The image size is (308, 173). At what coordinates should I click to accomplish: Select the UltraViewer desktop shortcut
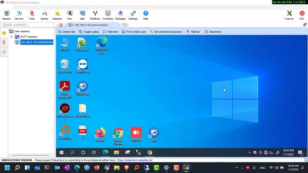point(82,88)
